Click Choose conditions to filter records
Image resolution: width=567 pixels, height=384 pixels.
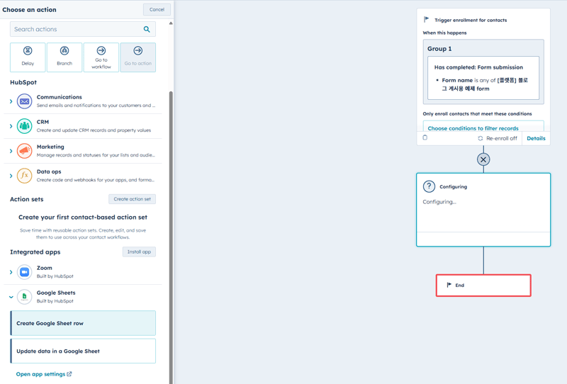tap(473, 128)
